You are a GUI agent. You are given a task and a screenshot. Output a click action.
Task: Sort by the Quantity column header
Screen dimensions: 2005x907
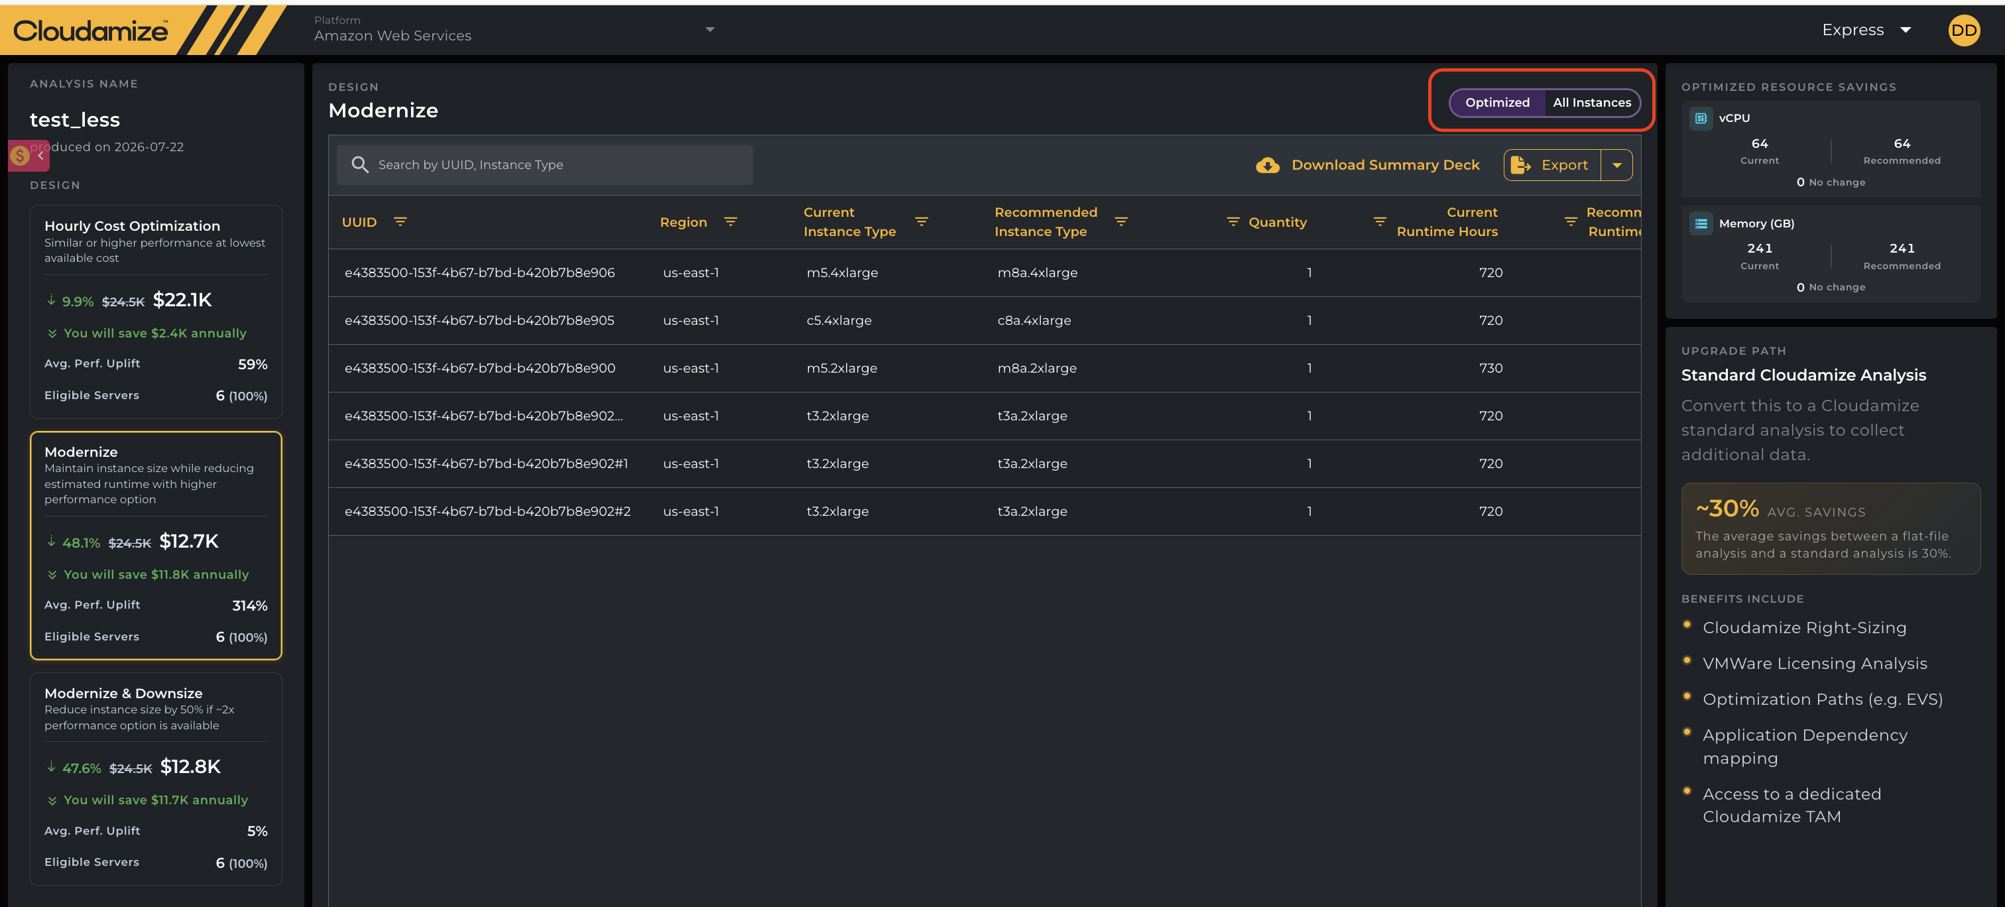pyautogui.click(x=1277, y=222)
